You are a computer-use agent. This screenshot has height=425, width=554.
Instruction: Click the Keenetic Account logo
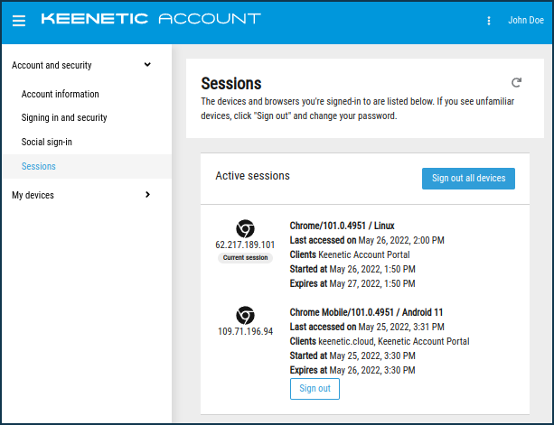coord(151,19)
